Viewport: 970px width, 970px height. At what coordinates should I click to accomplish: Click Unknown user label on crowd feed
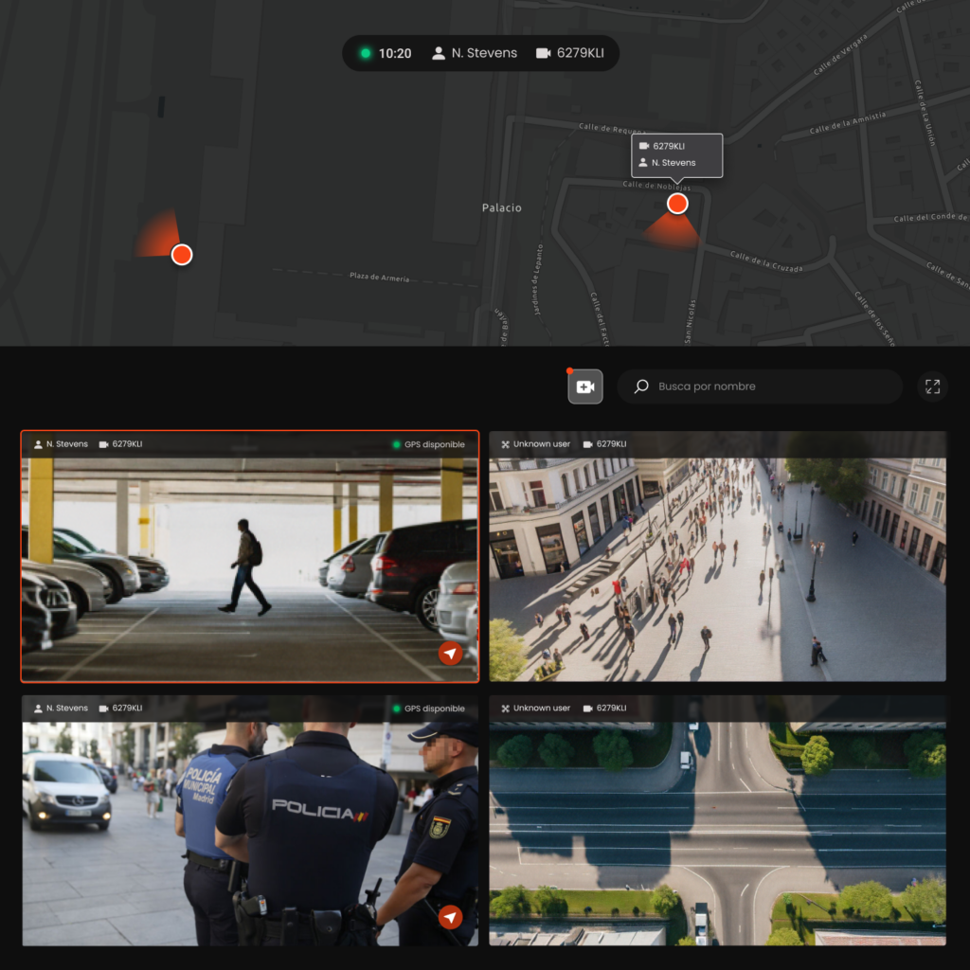[535, 444]
